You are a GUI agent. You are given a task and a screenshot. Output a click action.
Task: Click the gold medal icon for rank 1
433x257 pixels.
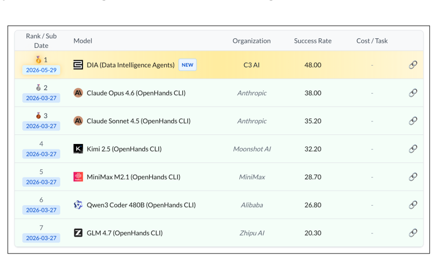38,59
